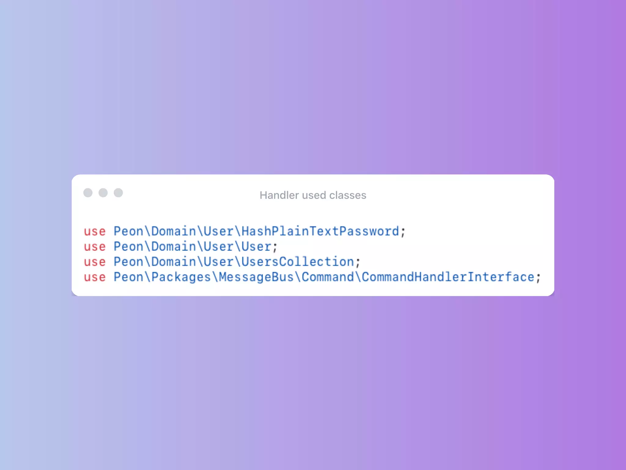Click 'Domain' on the first line
The height and width of the screenshot is (470, 626).
[174, 231]
